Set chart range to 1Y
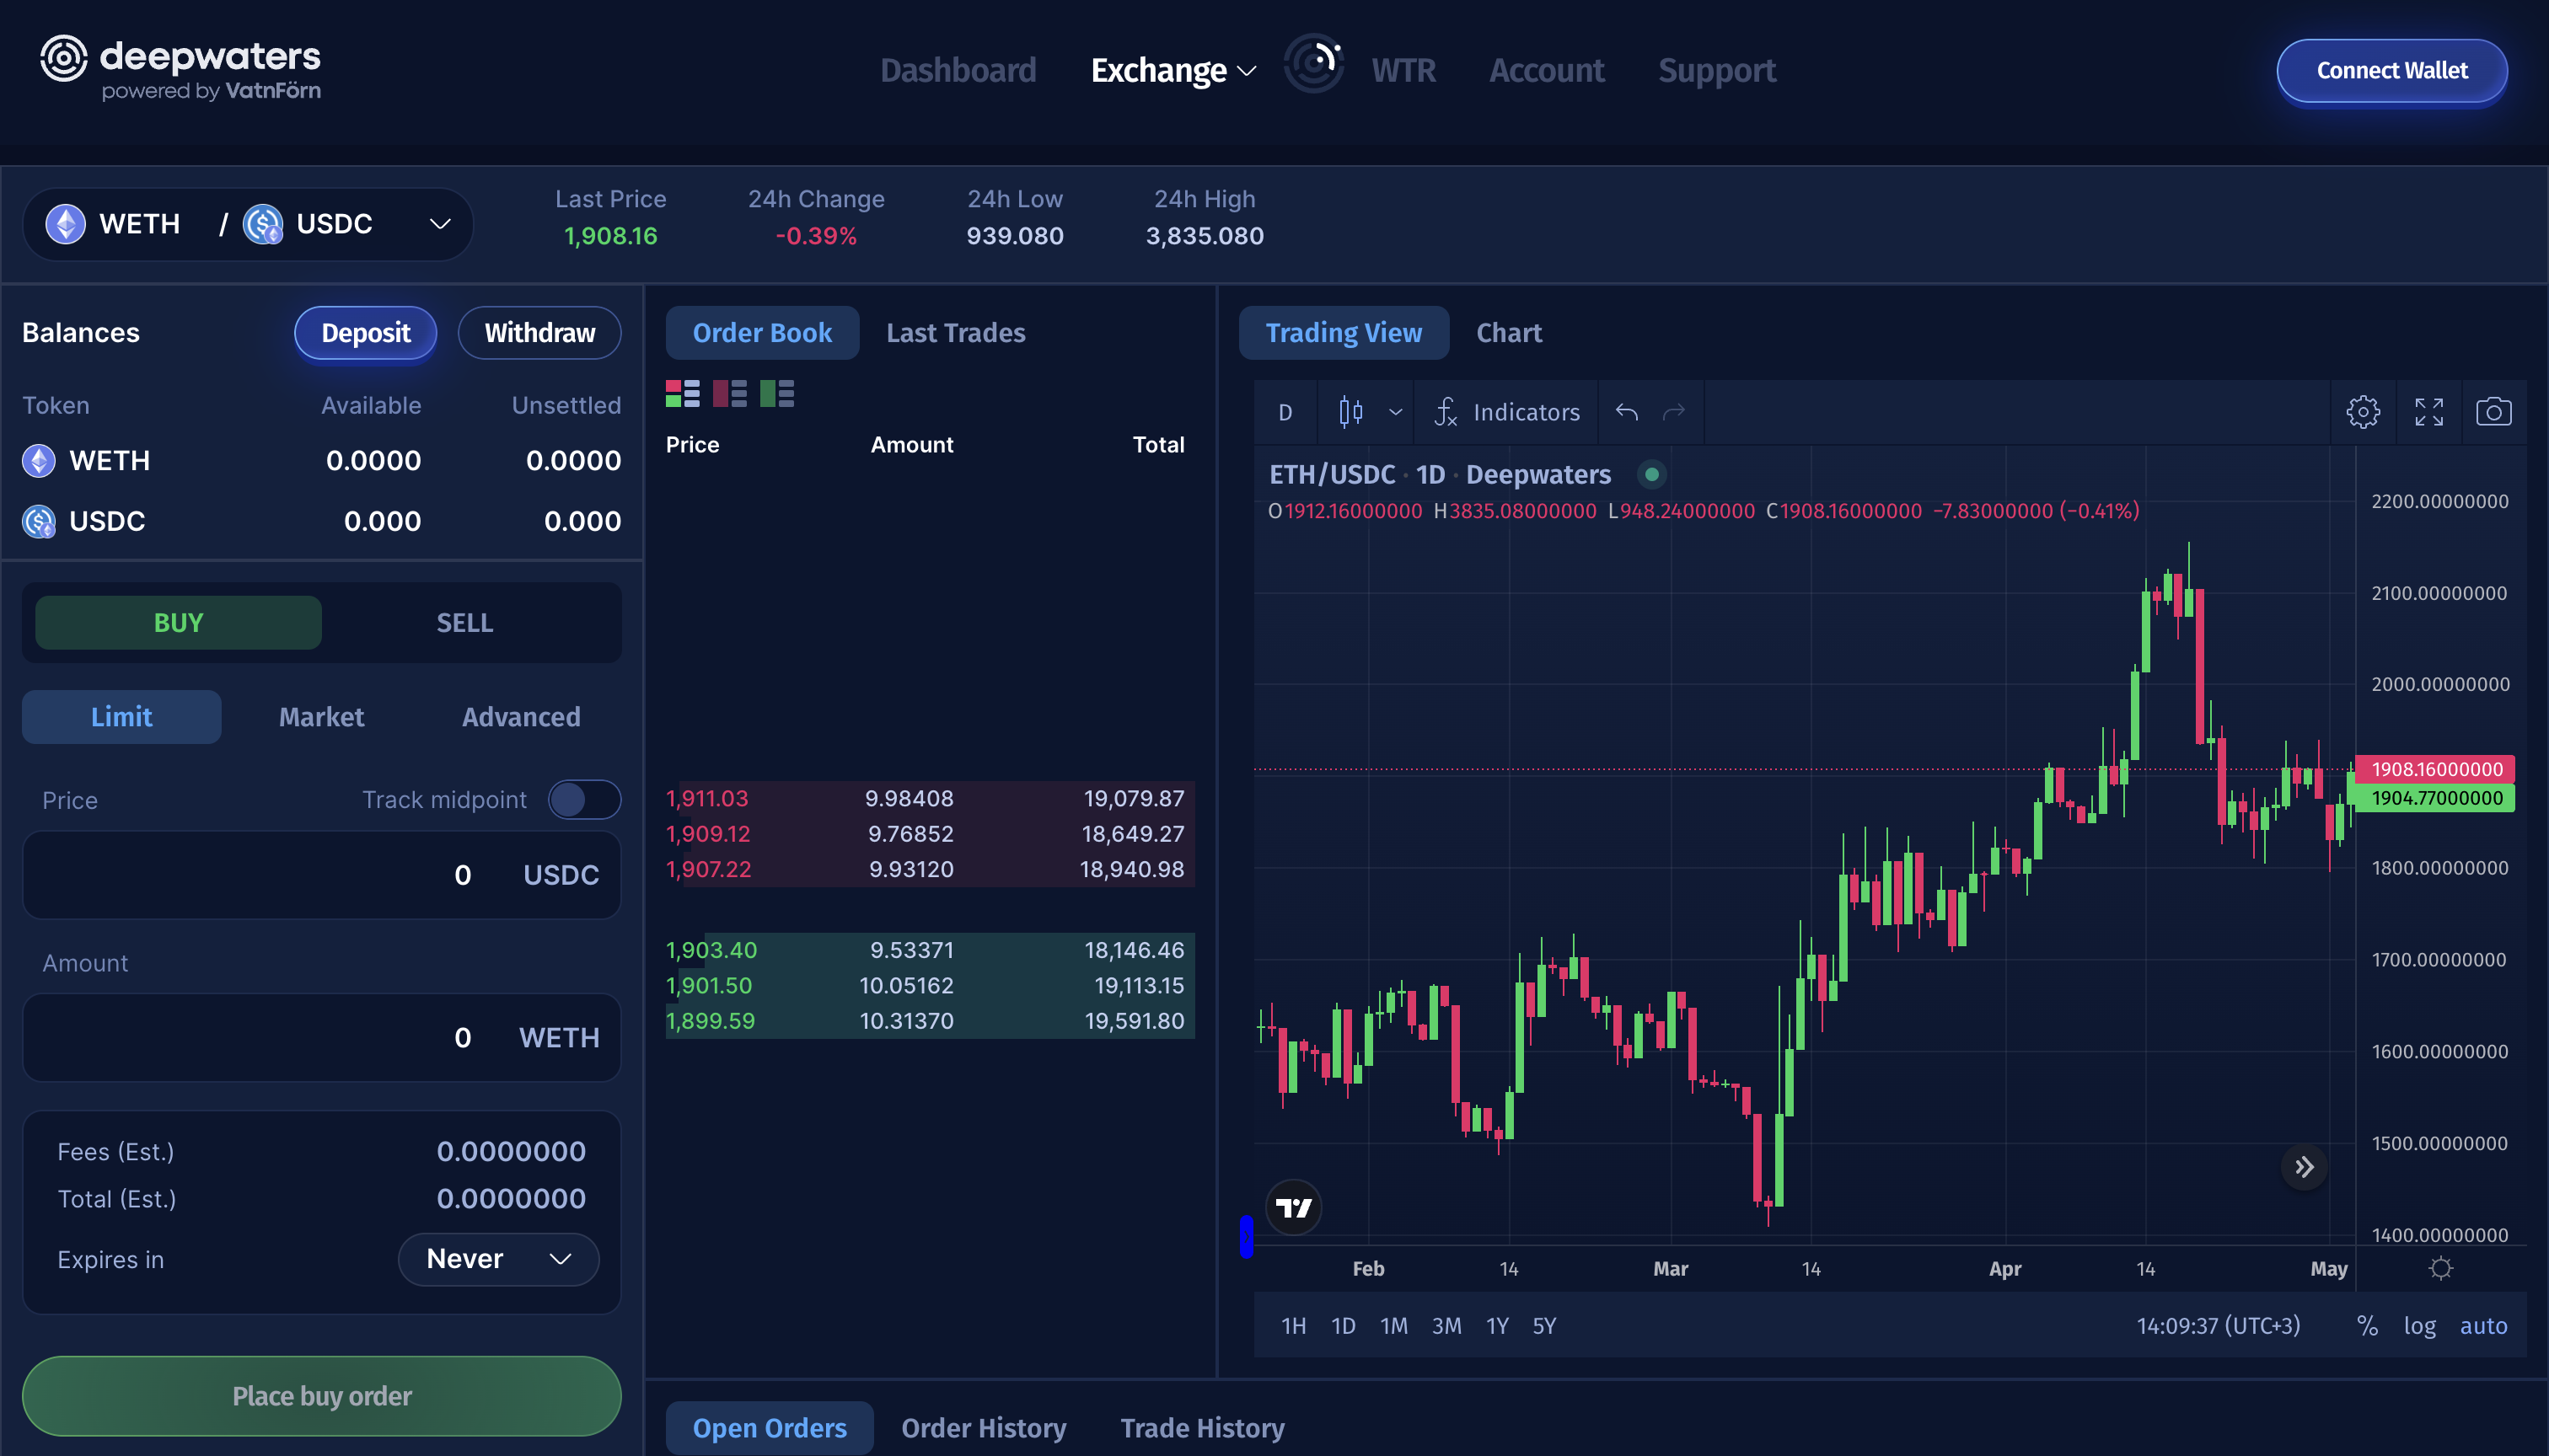 [1496, 1325]
